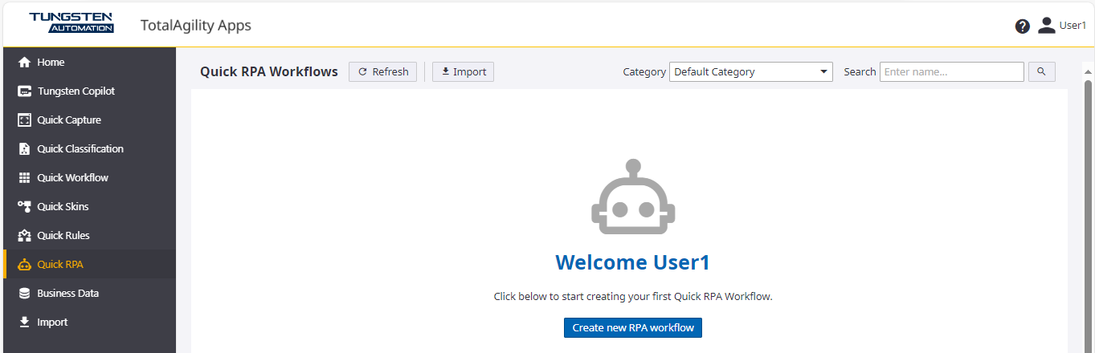This screenshot has height=353, width=1095.
Task: Select the Quick RPA menu entry
Action: click(x=89, y=265)
